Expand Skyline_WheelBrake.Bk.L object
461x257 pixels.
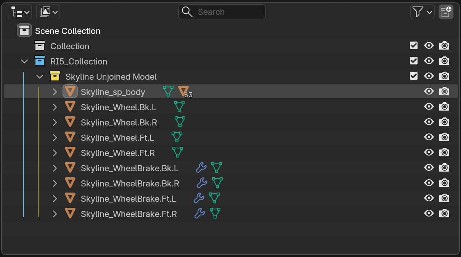click(x=55, y=168)
